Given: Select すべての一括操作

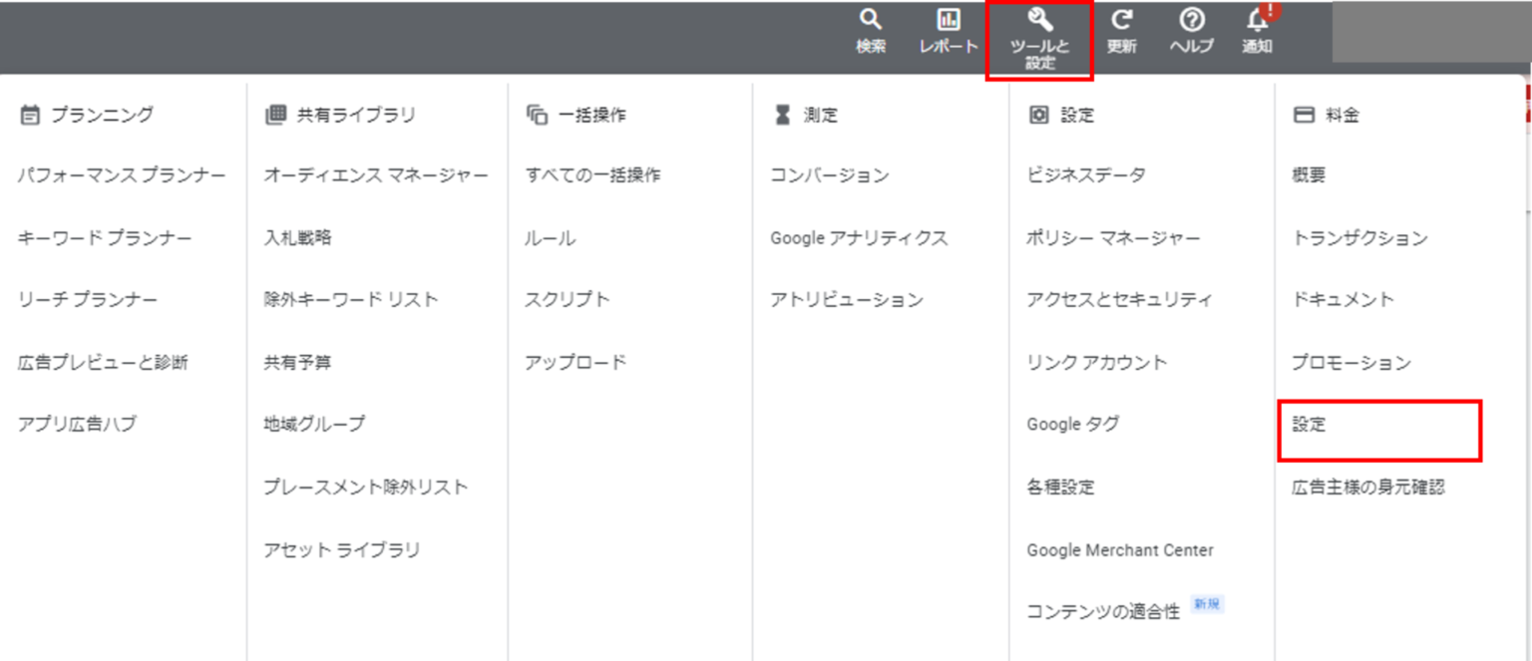Looking at the screenshot, I should (x=592, y=175).
